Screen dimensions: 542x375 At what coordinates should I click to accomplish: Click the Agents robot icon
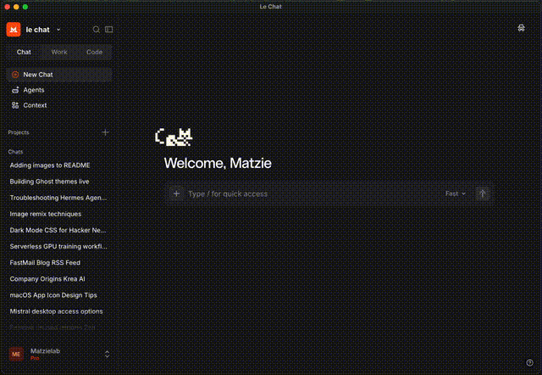[x=15, y=90]
